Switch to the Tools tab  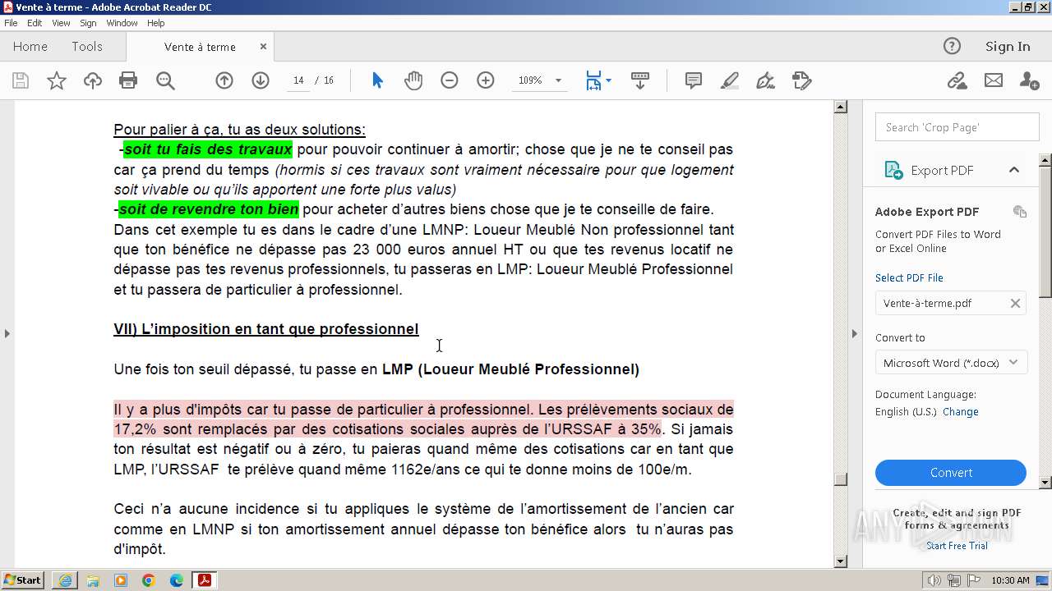pos(87,47)
